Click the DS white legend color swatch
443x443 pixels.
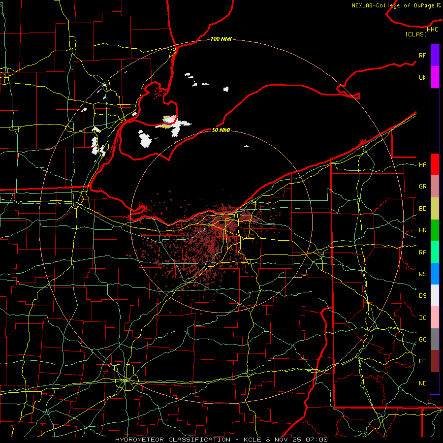(435, 295)
